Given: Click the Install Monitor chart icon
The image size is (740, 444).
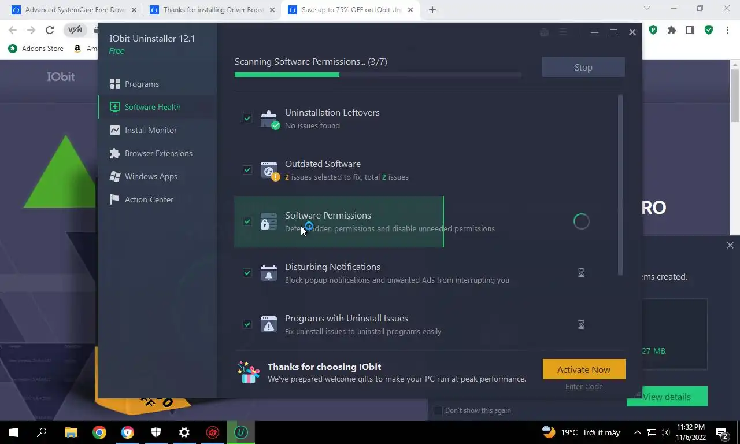Looking at the screenshot, I should pyautogui.click(x=115, y=130).
